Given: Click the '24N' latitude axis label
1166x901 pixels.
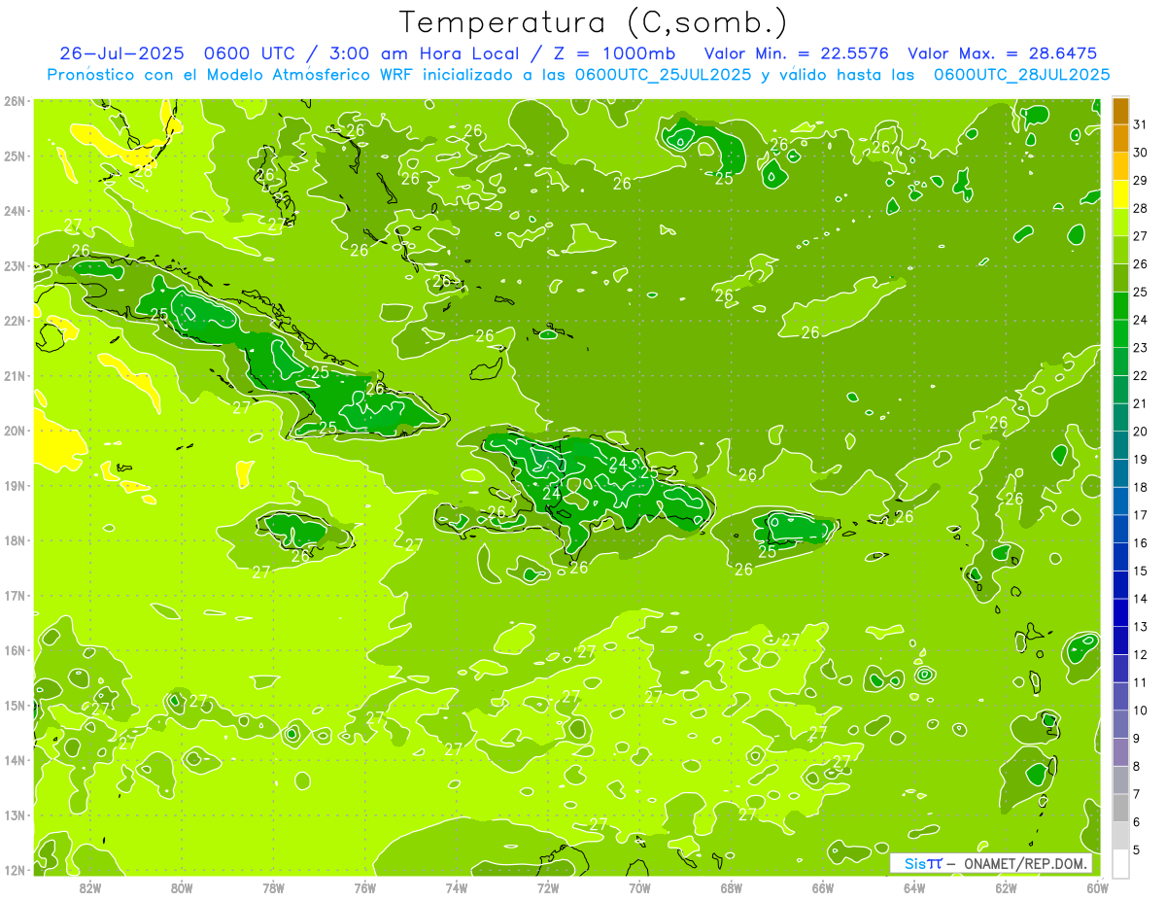Looking at the screenshot, I should [x=15, y=211].
